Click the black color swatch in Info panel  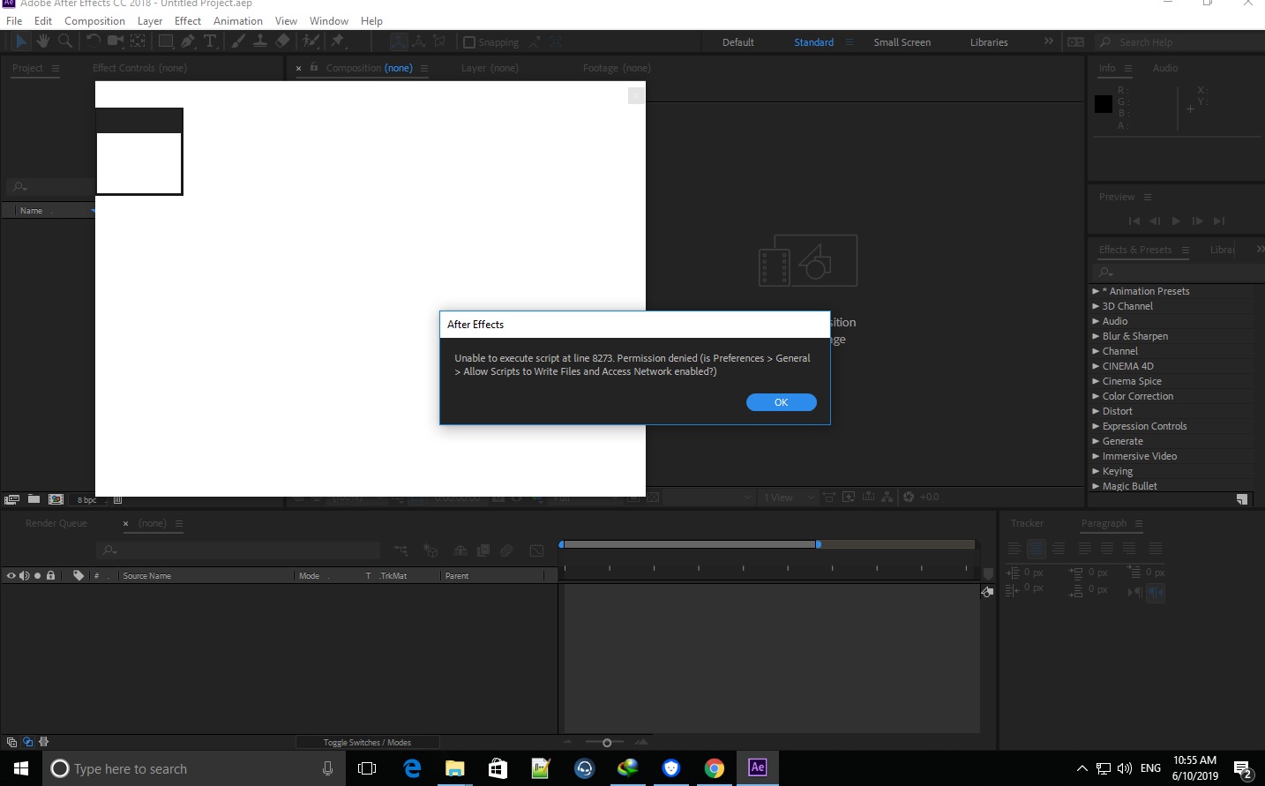[x=1103, y=104]
